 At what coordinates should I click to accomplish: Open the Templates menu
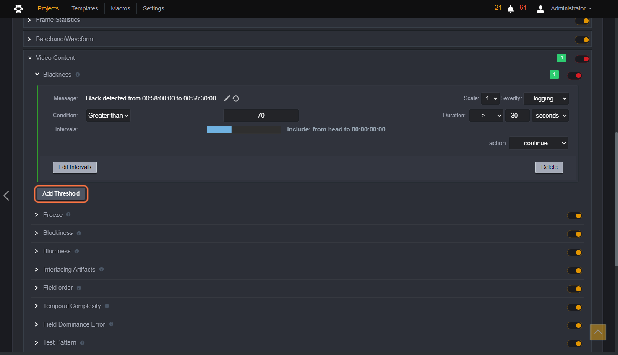[85, 8]
